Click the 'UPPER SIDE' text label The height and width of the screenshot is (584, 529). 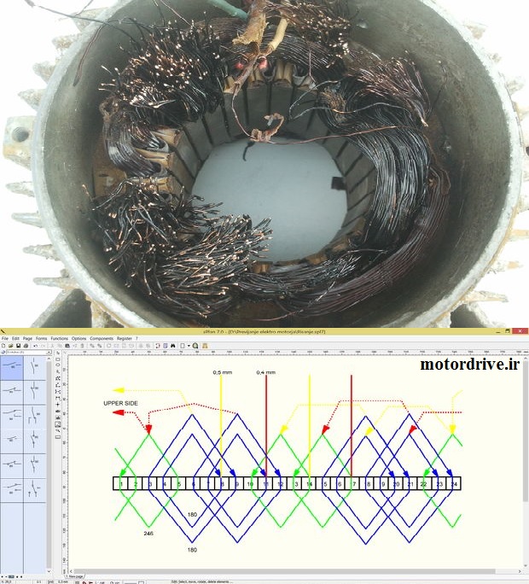pos(120,403)
